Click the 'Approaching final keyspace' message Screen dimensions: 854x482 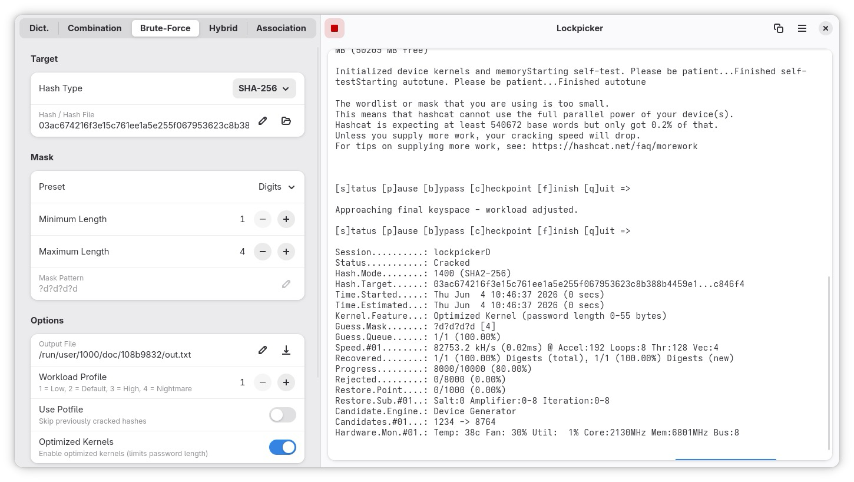(x=456, y=210)
